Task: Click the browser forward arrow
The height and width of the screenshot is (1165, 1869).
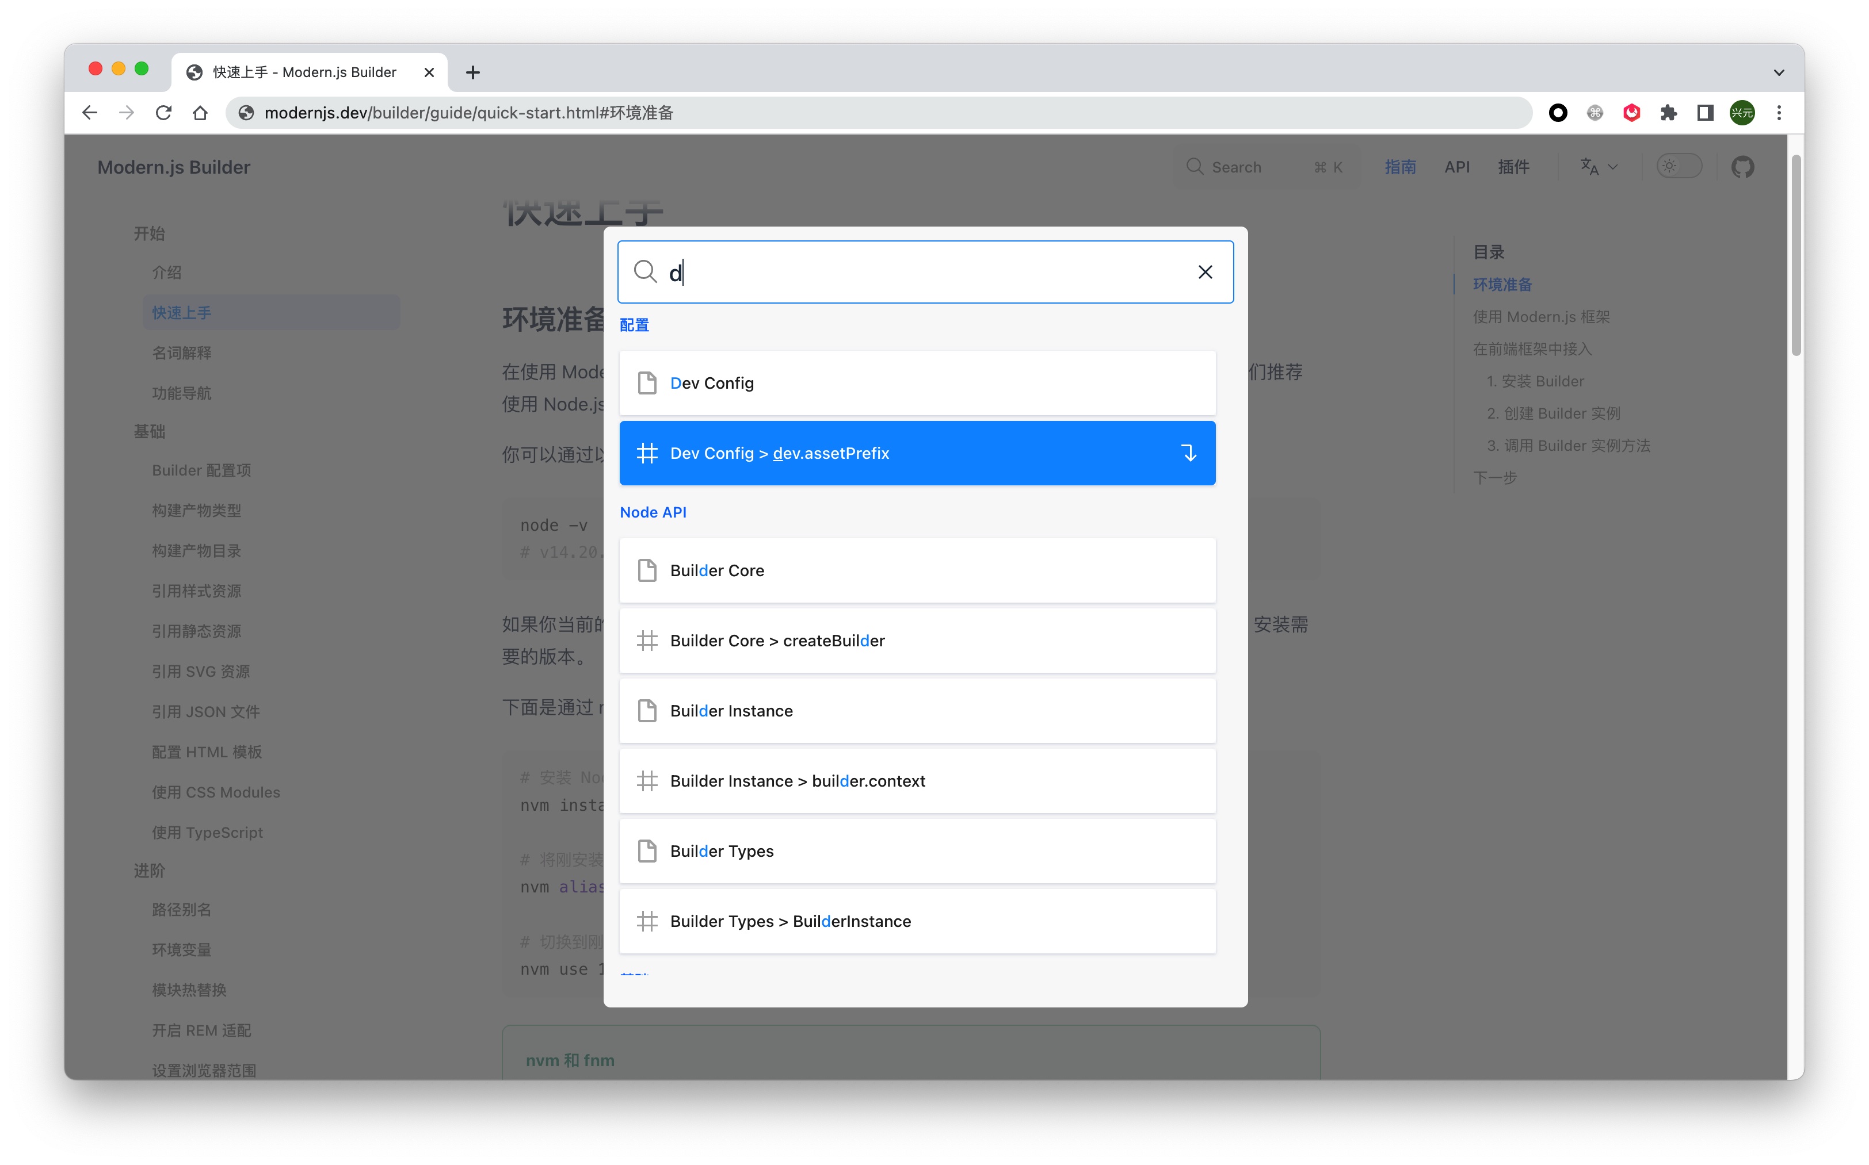Action: click(127, 113)
